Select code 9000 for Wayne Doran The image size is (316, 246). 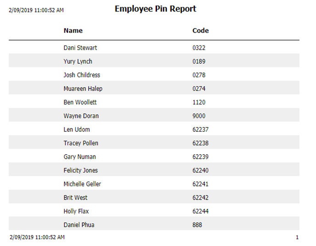199,116
